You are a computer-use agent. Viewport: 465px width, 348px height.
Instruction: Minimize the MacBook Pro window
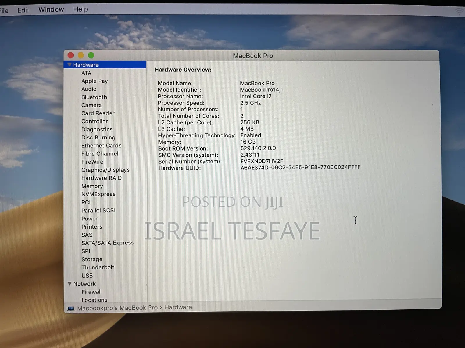(x=81, y=55)
